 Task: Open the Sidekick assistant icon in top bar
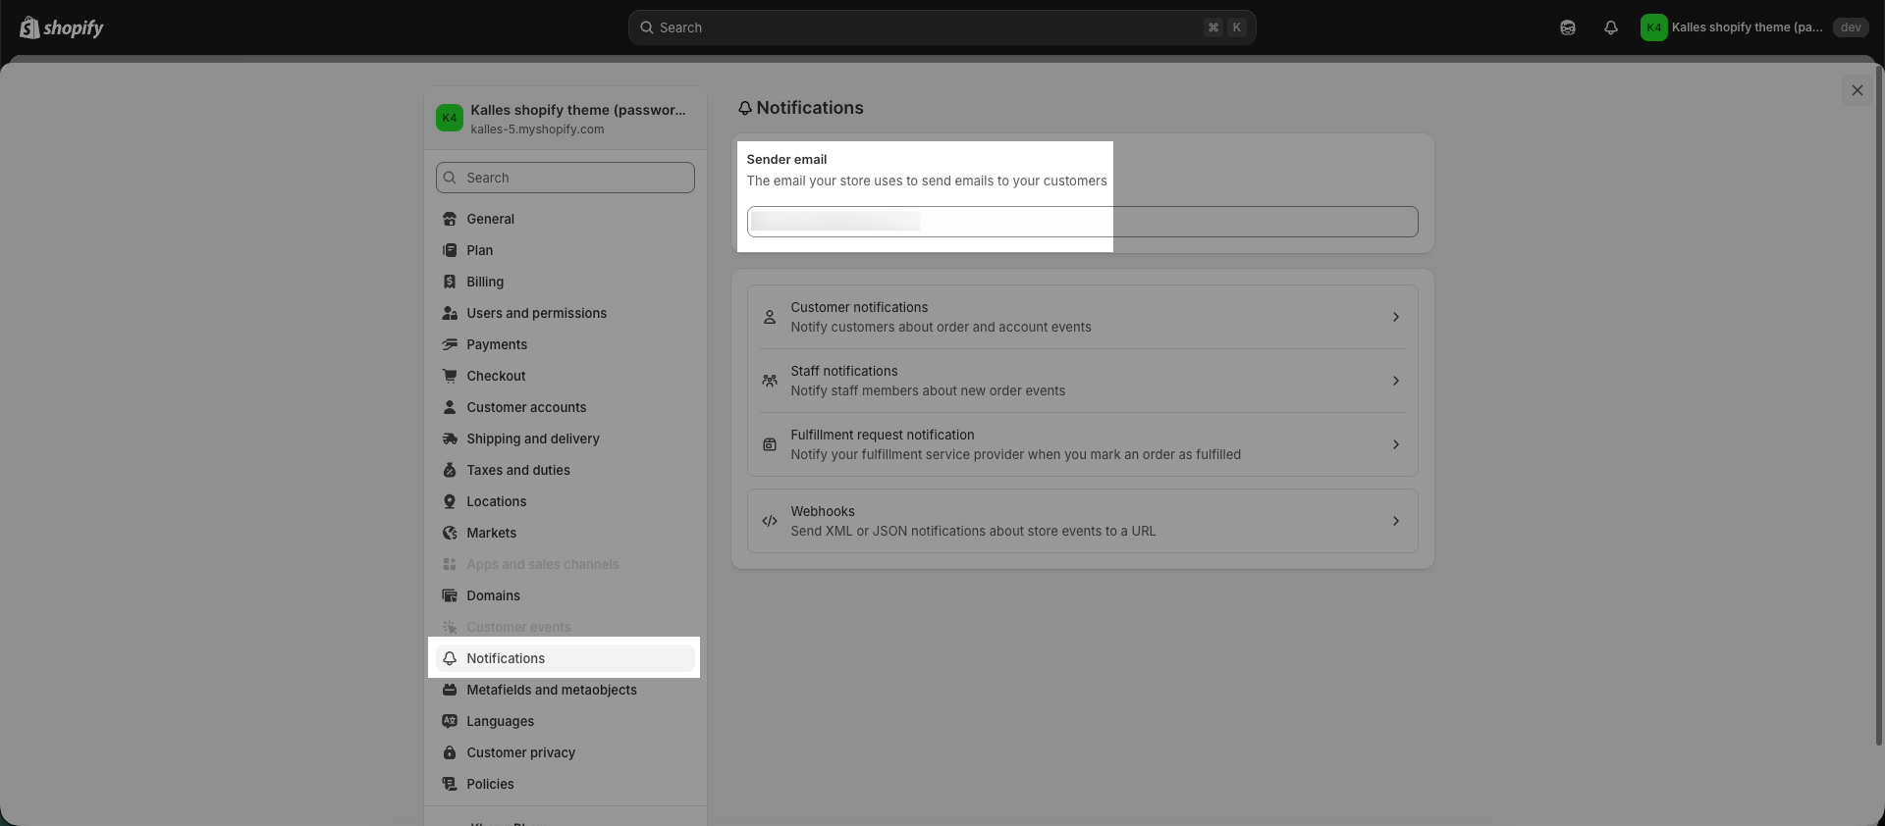(1567, 27)
